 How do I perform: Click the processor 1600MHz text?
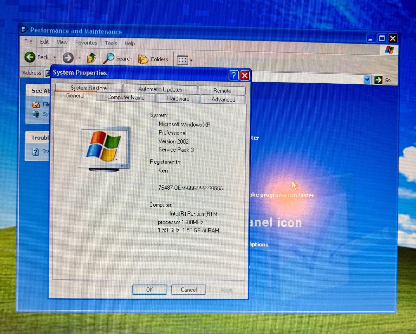pos(181,222)
